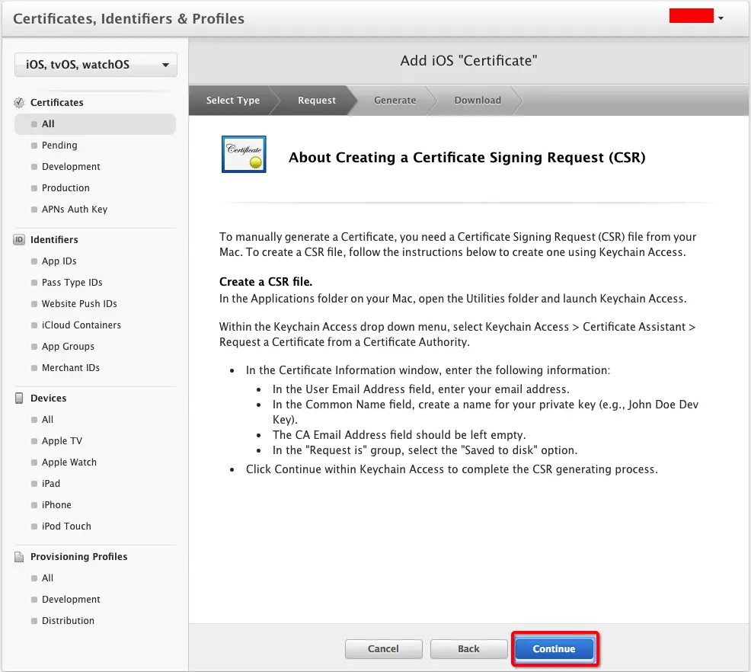The image size is (751, 672).
Task: Select Development under Certificates
Action: tap(71, 167)
